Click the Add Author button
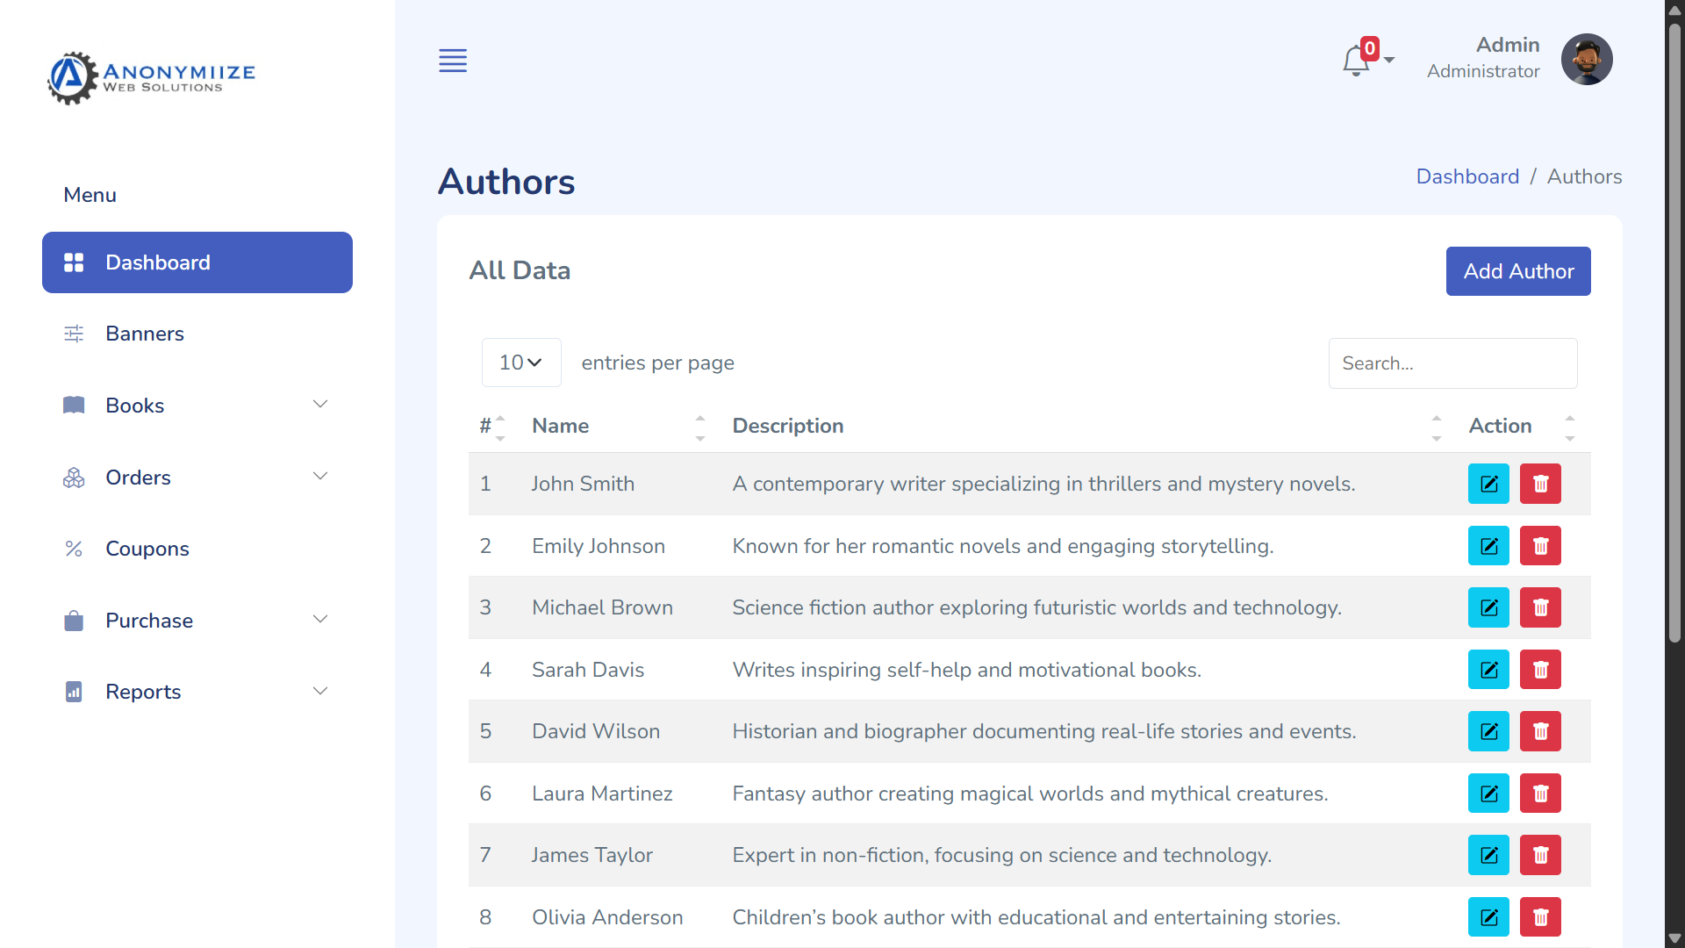 (x=1518, y=271)
